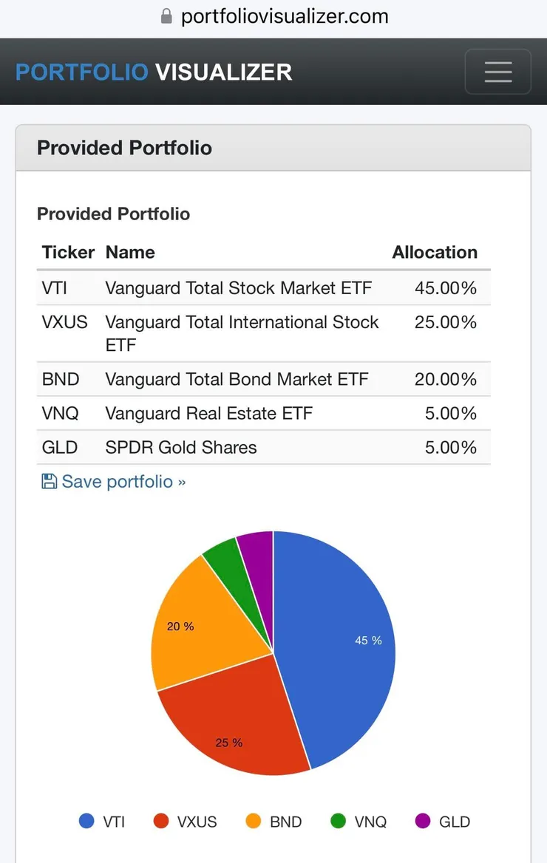Click the Allocation column header

435,252
